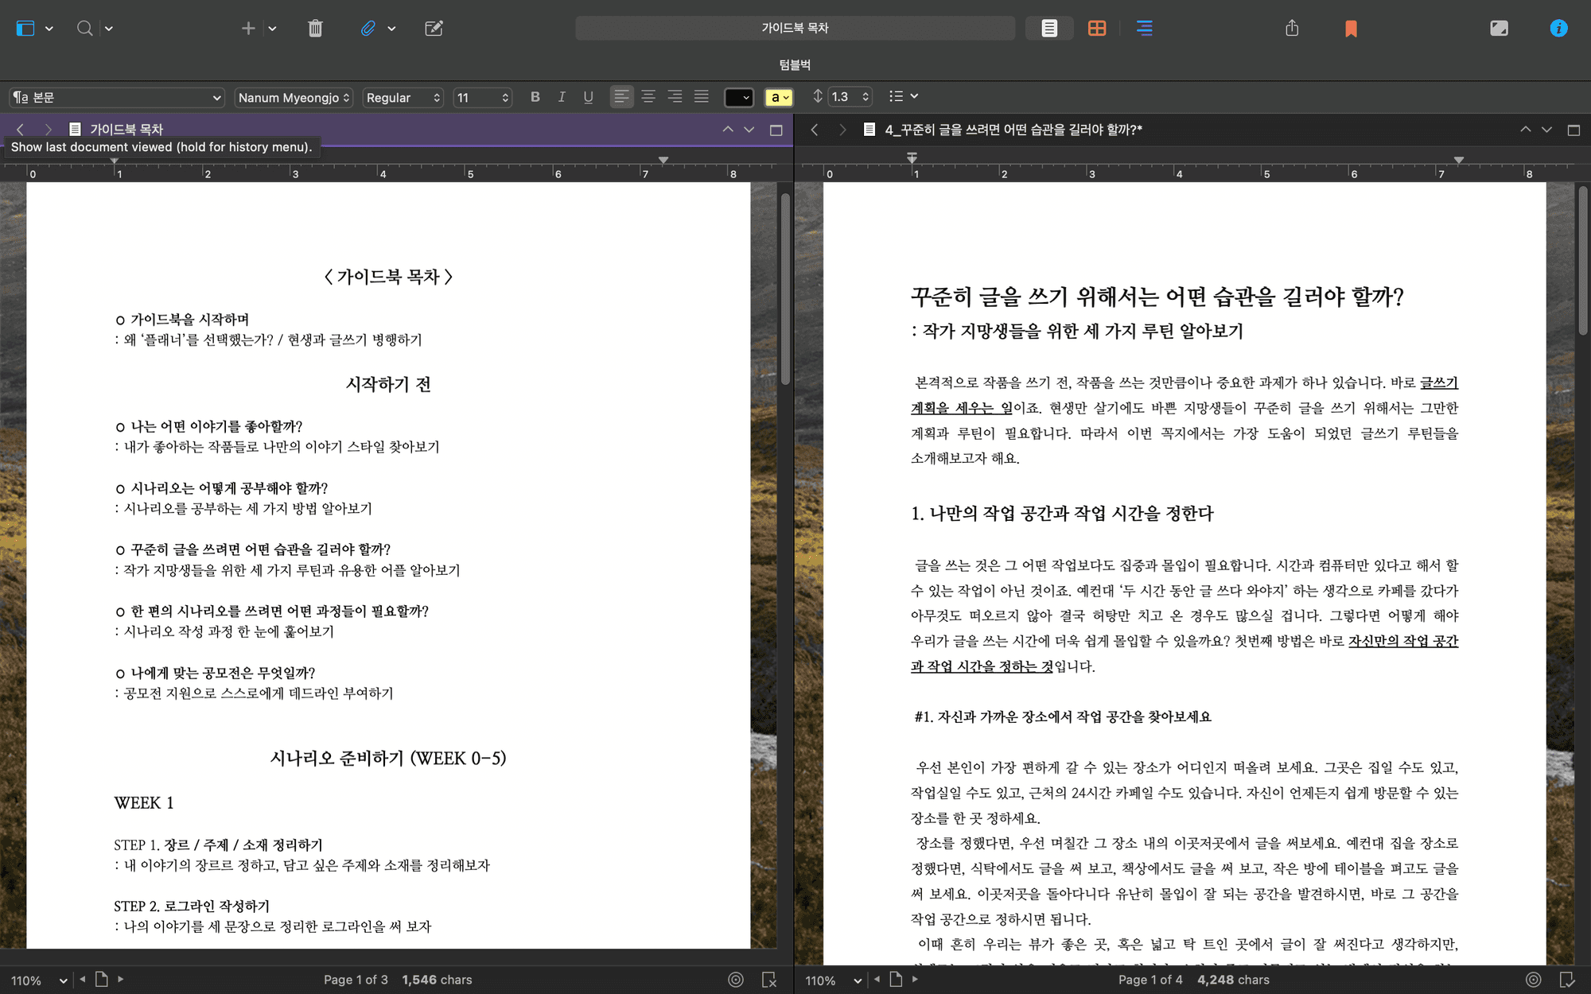Open the share sheet icon
This screenshot has width=1591, height=994.
[x=1292, y=29]
